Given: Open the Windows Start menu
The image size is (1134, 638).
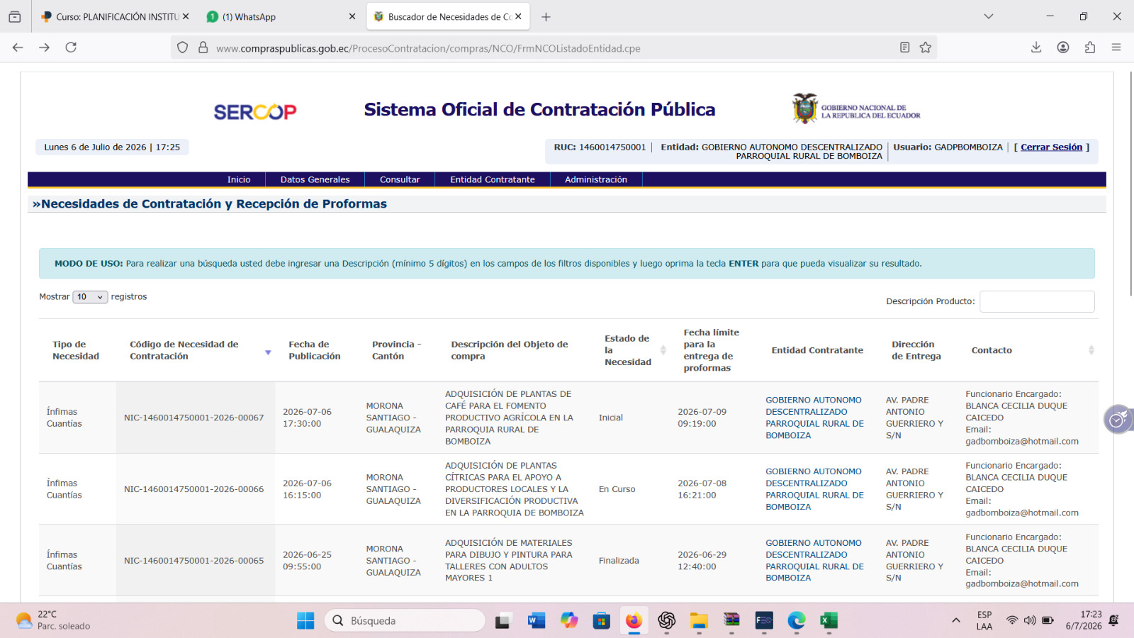Looking at the screenshot, I should tap(305, 620).
